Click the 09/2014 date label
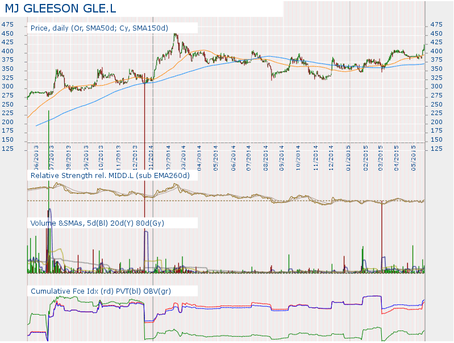454x343 pixels. (x=282, y=158)
